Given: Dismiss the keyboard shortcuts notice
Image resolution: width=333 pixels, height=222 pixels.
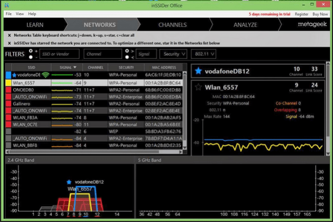Looking at the screenshot, I should pos(9,35).
